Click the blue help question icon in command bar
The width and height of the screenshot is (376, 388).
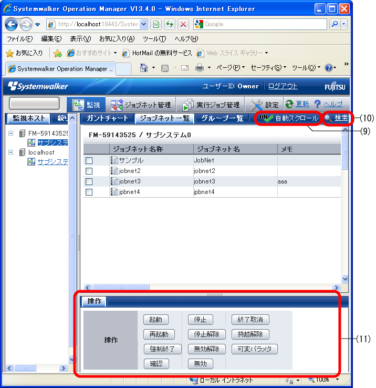pyautogui.click(x=329, y=67)
